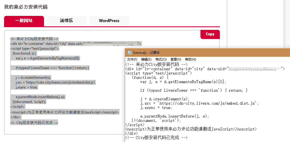
Task: Open the 帮助(H) menu in Notepad
Action: coord(190,59)
